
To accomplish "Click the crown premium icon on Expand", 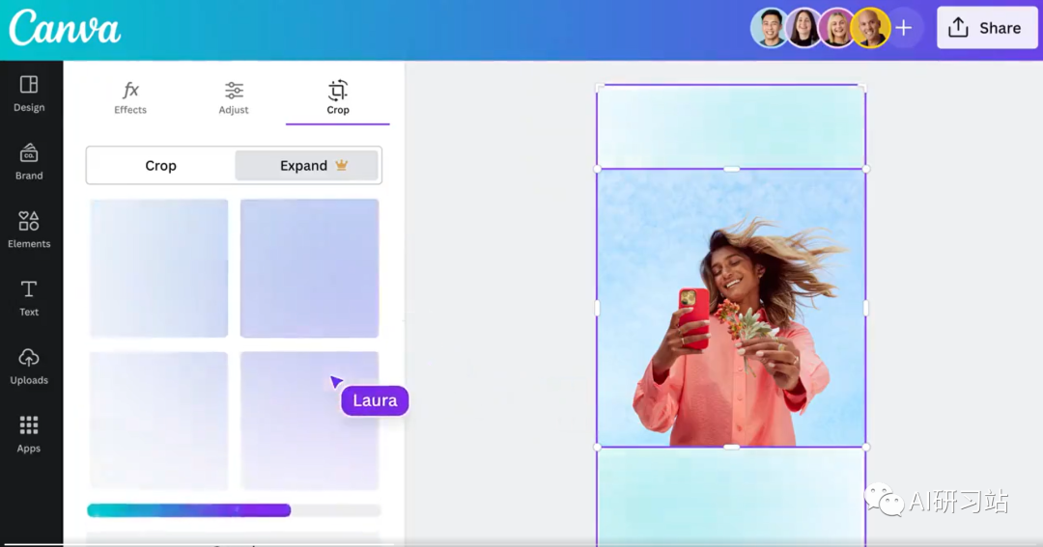I will tap(341, 165).
